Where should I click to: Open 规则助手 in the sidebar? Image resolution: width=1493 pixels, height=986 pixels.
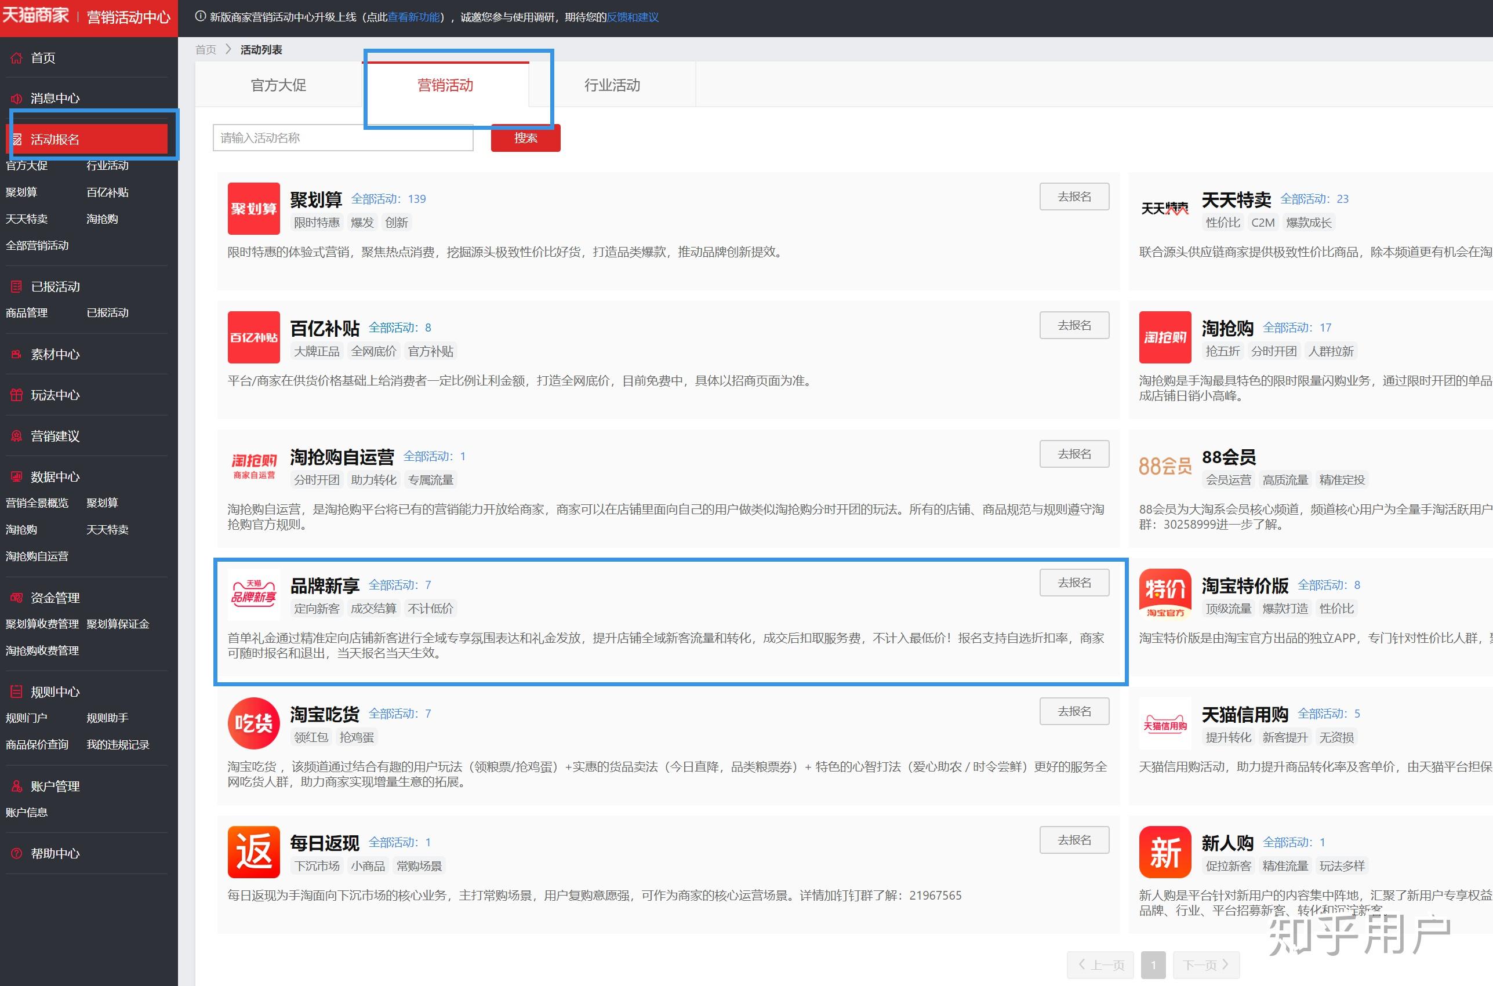pyautogui.click(x=107, y=718)
